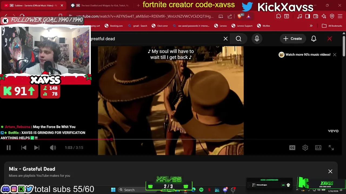Image resolution: width=346 pixels, height=194 pixels.
Task: Open YouTube notifications bell
Action: (x=314, y=39)
